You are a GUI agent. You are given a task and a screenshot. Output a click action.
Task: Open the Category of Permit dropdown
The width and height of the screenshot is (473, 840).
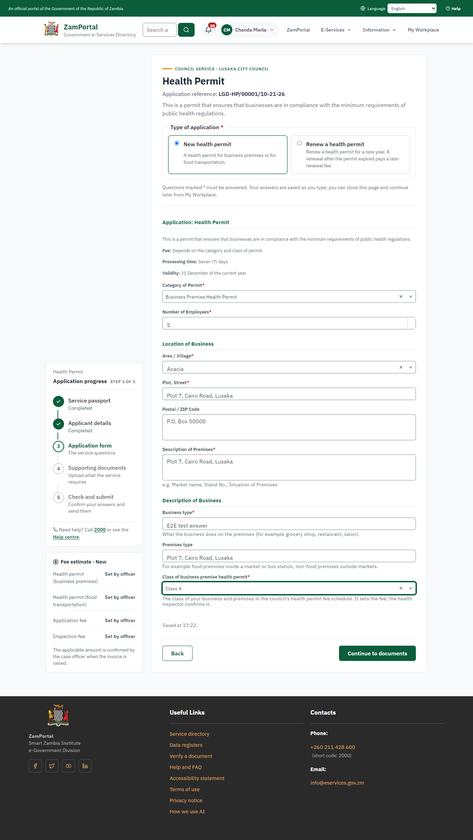click(x=411, y=297)
